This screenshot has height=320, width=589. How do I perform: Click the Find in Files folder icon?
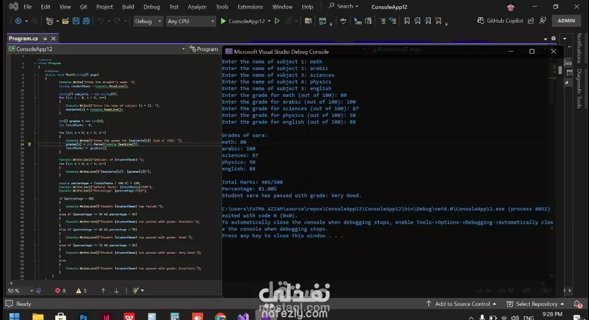[308, 21]
